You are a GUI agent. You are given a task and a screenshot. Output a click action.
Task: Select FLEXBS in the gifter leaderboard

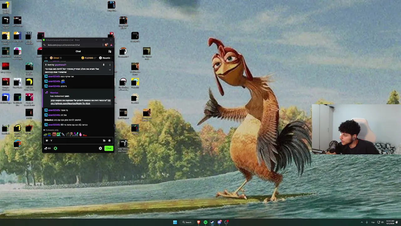coord(89,58)
